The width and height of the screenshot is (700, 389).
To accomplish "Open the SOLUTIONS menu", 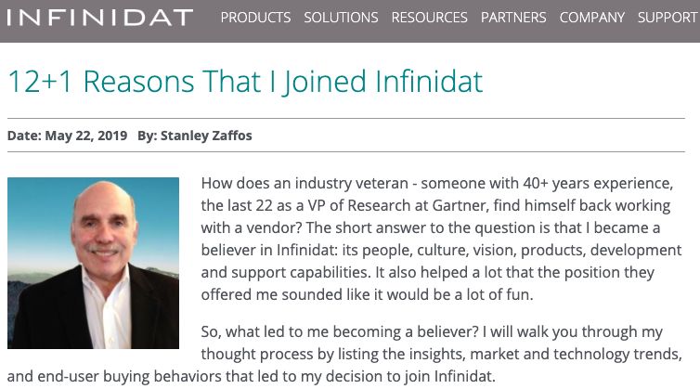I will [341, 18].
